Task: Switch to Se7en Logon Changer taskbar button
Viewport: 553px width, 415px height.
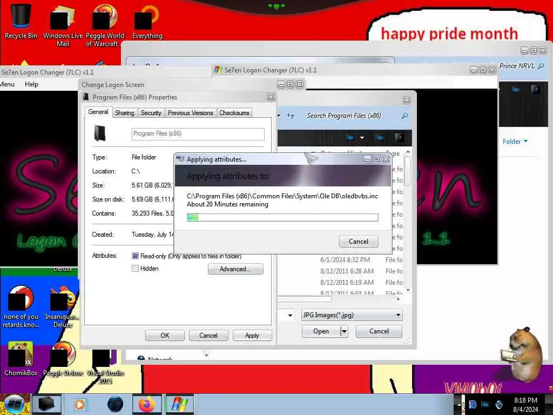Action: pos(180,404)
